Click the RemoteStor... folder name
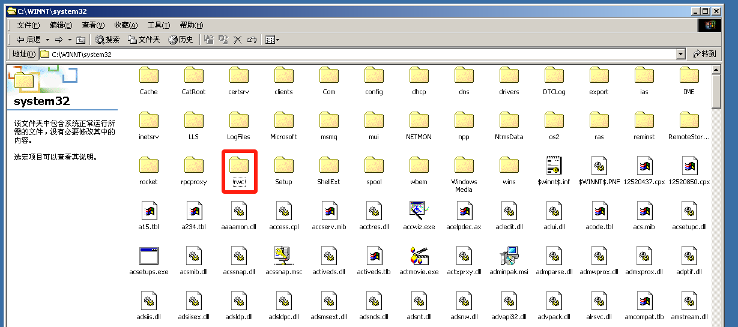This screenshot has height=327, width=738. pos(689,137)
